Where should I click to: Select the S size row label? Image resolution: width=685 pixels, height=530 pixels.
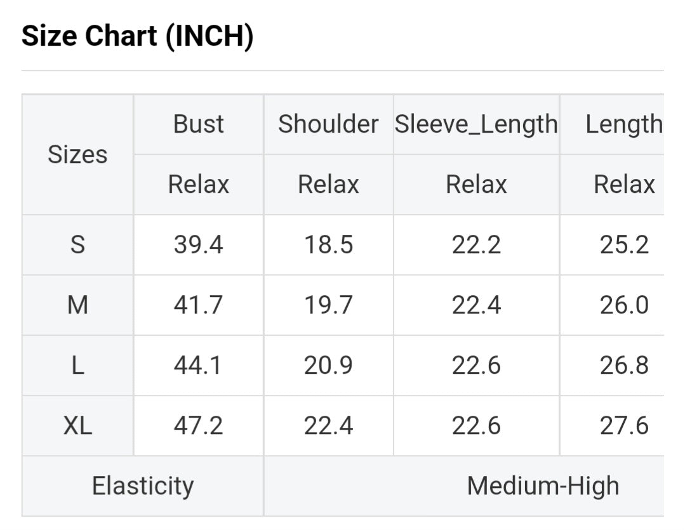[x=77, y=244]
